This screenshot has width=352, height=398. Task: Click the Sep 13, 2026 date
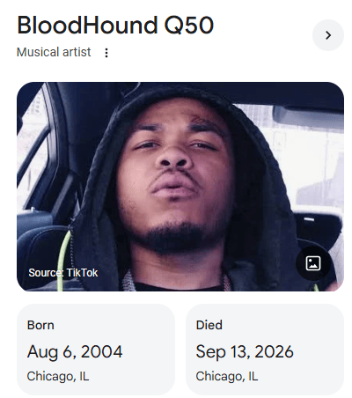pyautogui.click(x=245, y=351)
